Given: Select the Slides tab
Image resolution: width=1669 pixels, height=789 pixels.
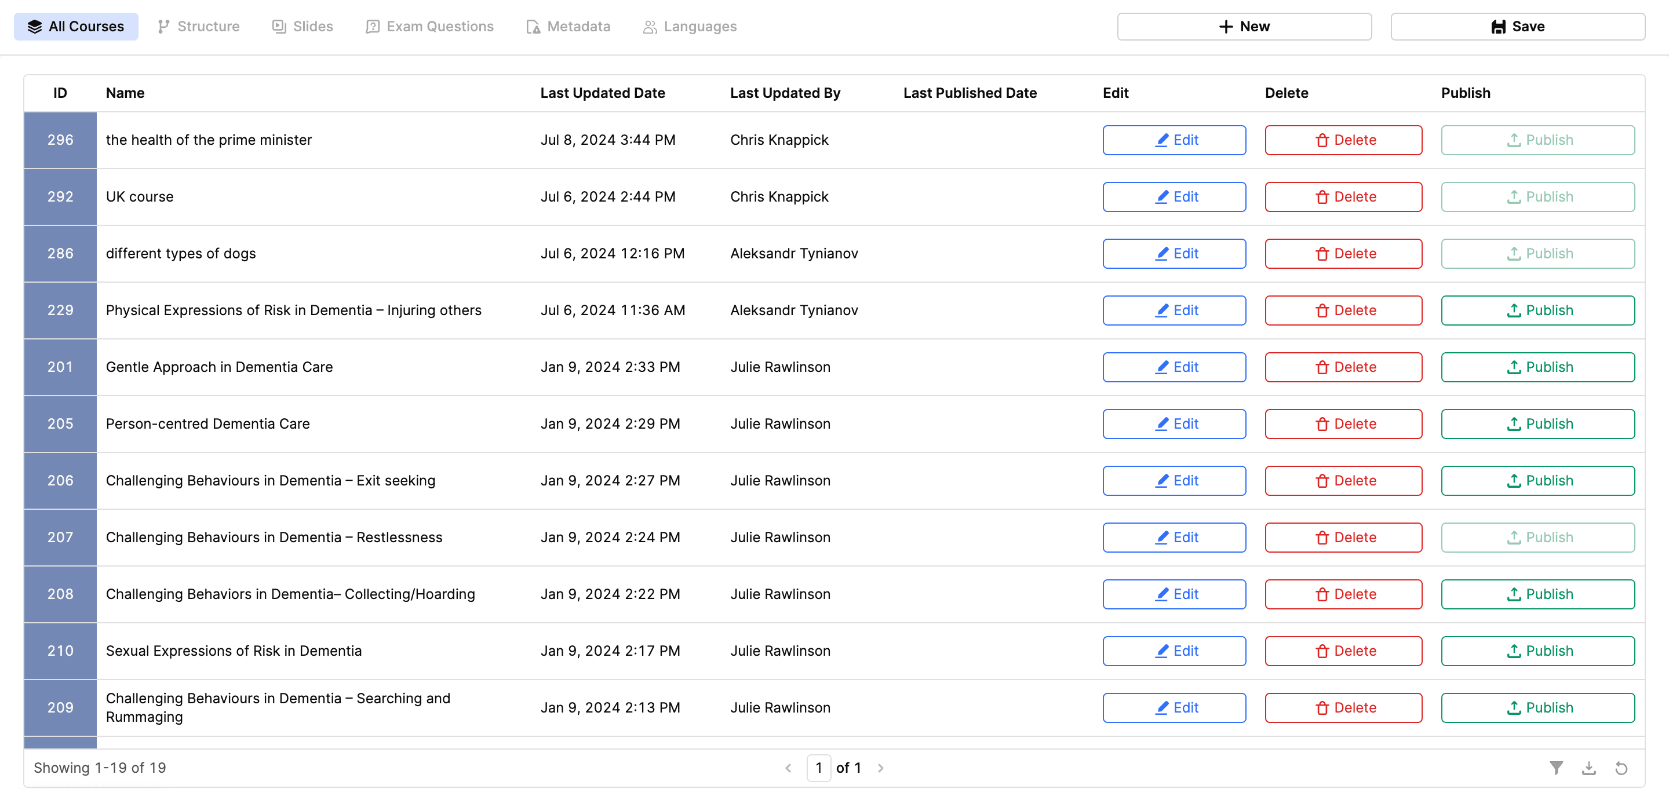Looking at the screenshot, I should coord(302,26).
